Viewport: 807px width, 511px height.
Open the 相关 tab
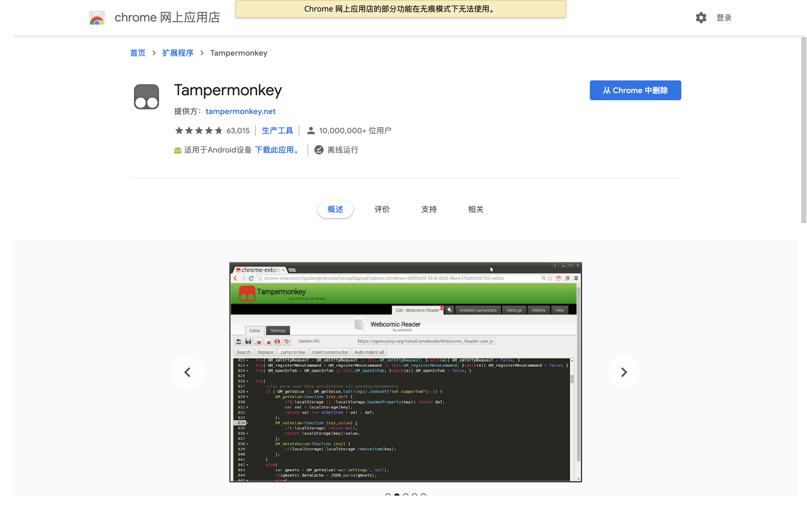click(x=475, y=209)
